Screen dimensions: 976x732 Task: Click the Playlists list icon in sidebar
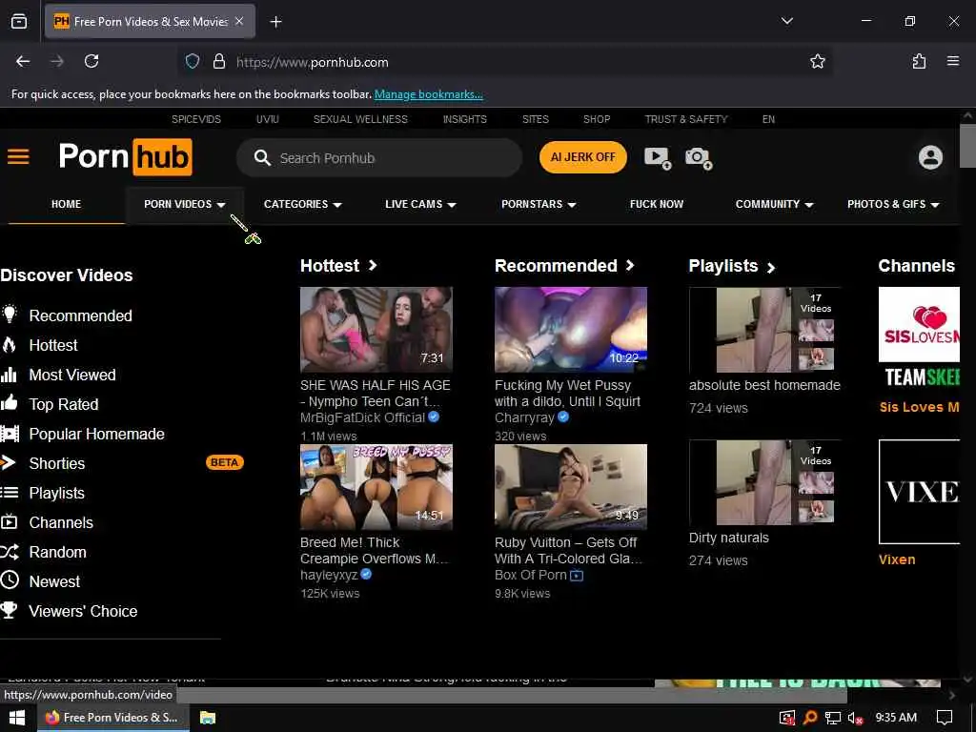click(9, 493)
